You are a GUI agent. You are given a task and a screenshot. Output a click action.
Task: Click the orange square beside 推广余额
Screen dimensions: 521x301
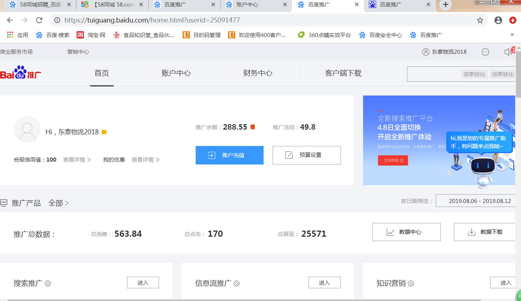(x=253, y=127)
